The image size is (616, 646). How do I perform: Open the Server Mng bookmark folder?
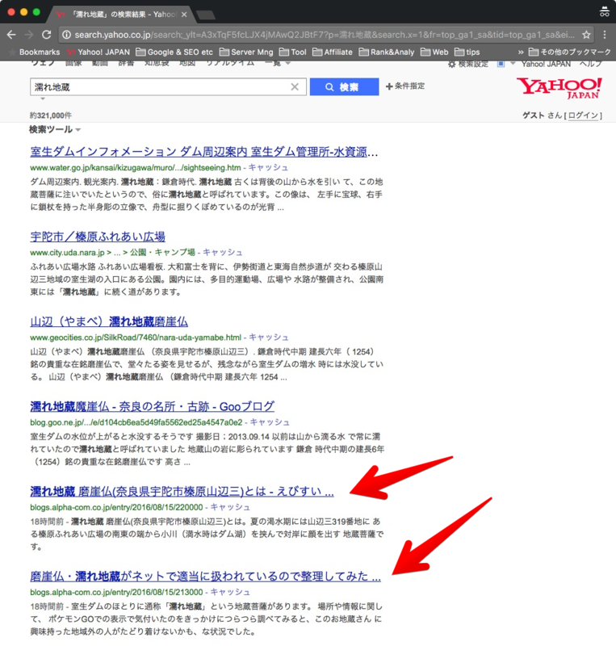tap(246, 52)
